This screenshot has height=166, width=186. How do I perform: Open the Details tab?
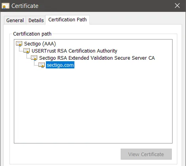point(36,21)
